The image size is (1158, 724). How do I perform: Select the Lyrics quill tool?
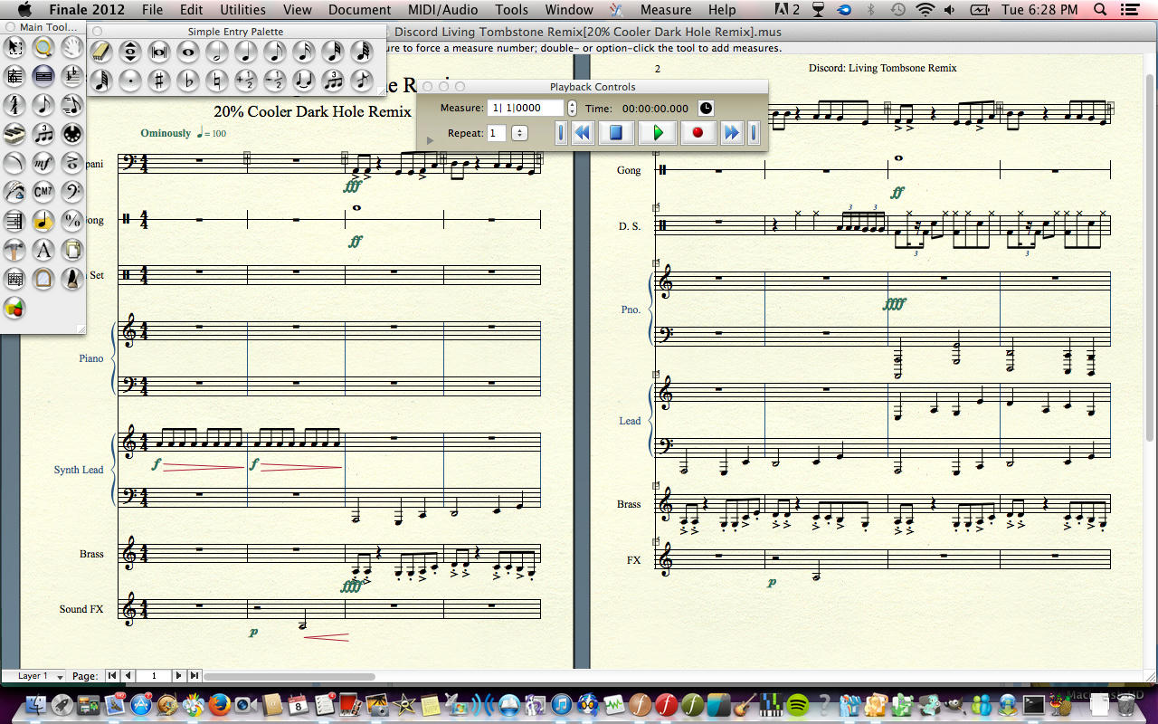(14, 192)
